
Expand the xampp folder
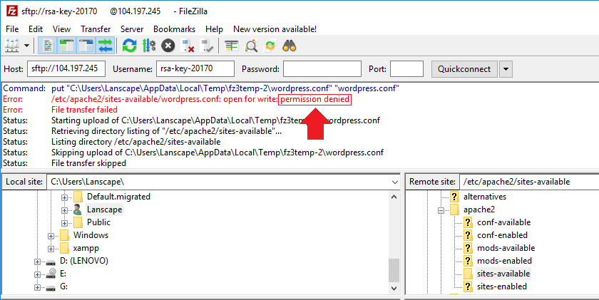51,249
